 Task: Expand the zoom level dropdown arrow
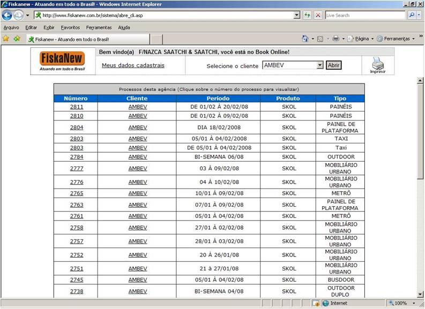(x=414, y=303)
